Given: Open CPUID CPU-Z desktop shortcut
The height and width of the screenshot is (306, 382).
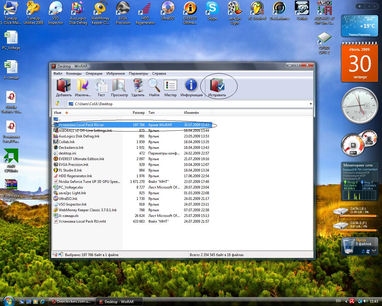Looking at the screenshot, I should [x=324, y=43].
